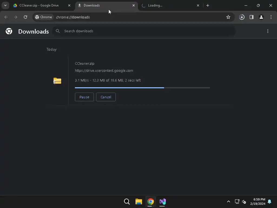Open the Downloads page more actions menu
Viewport: 277px width, 208px height.
268,31
